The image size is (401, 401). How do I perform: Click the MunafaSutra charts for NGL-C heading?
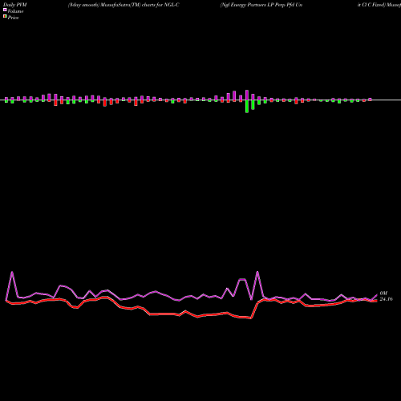pos(124,5)
